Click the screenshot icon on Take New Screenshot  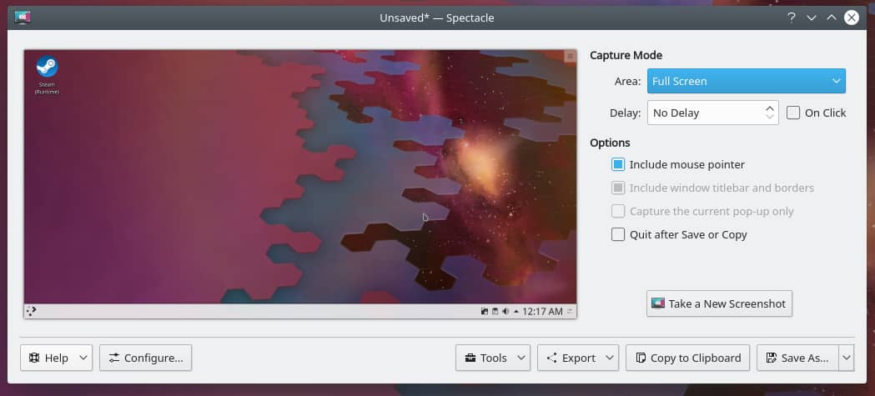(658, 303)
